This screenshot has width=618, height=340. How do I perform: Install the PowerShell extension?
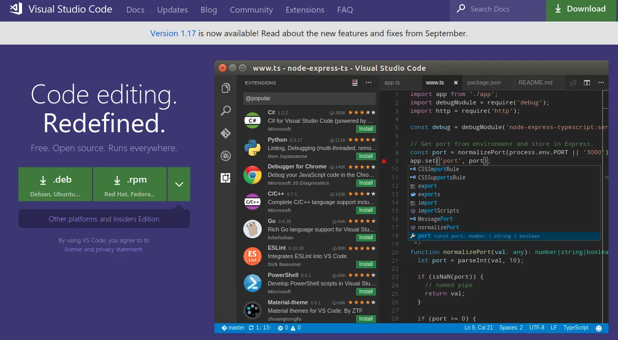tap(366, 291)
